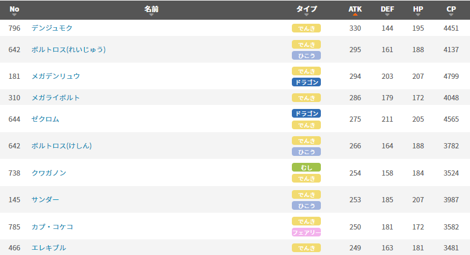Sort table by CP column header
Image resolution: width=470 pixels, height=255 pixels.
[451, 10]
